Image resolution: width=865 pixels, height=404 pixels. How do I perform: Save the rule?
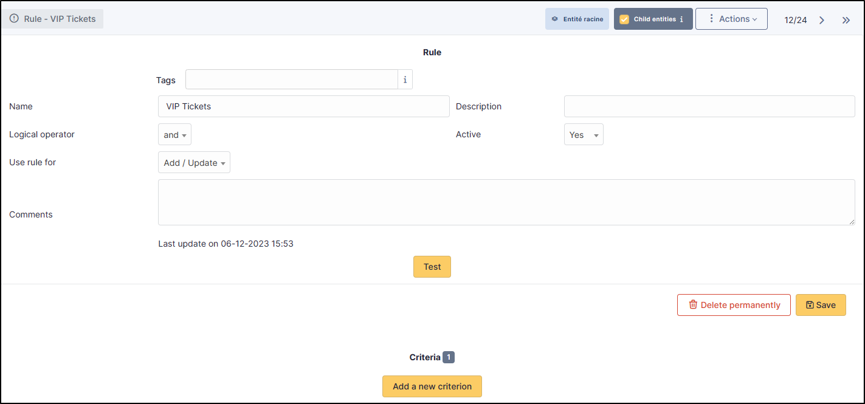(820, 305)
